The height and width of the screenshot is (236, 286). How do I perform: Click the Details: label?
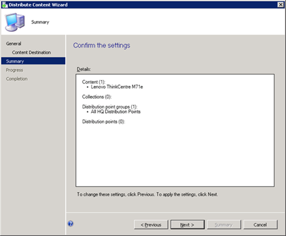[x=84, y=69]
